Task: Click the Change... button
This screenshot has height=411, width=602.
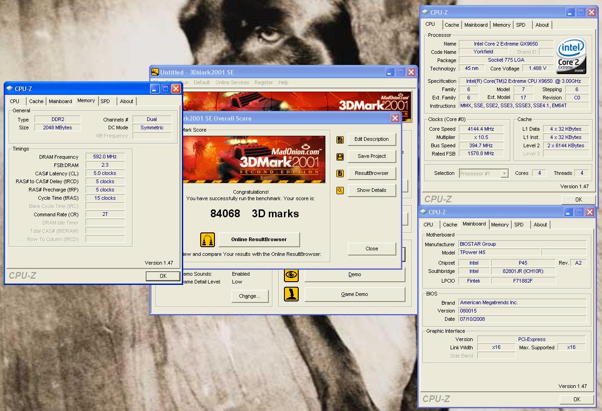Action: (x=249, y=296)
